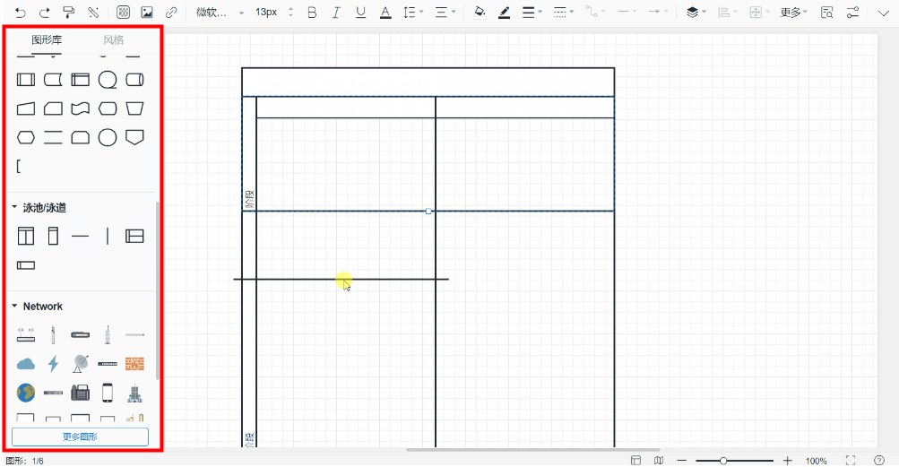Screen dimensions: 899x467
Task: Open find and replace tool
Action: click(x=826, y=12)
